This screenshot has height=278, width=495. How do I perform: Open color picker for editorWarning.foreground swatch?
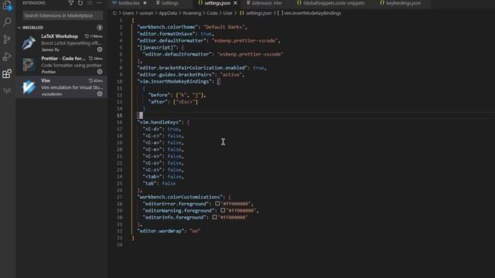coord(223,210)
